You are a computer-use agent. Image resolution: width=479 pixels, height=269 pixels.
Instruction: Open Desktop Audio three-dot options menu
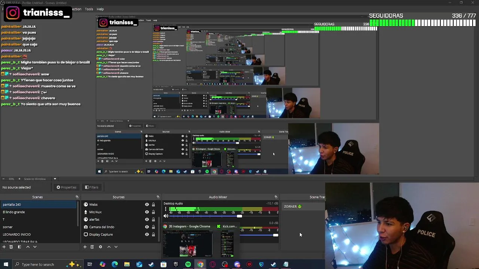(165, 209)
